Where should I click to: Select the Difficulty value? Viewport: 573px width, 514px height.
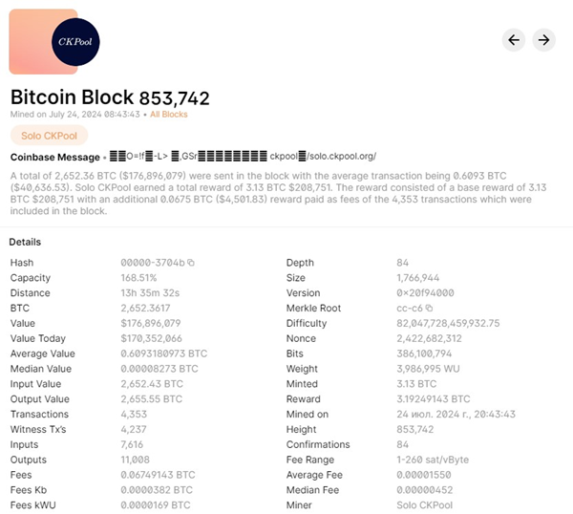pyautogui.click(x=454, y=323)
